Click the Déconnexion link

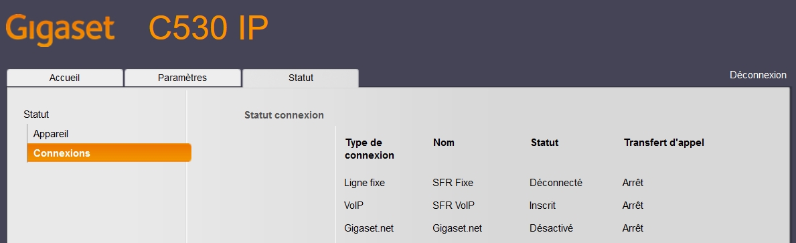tap(758, 75)
